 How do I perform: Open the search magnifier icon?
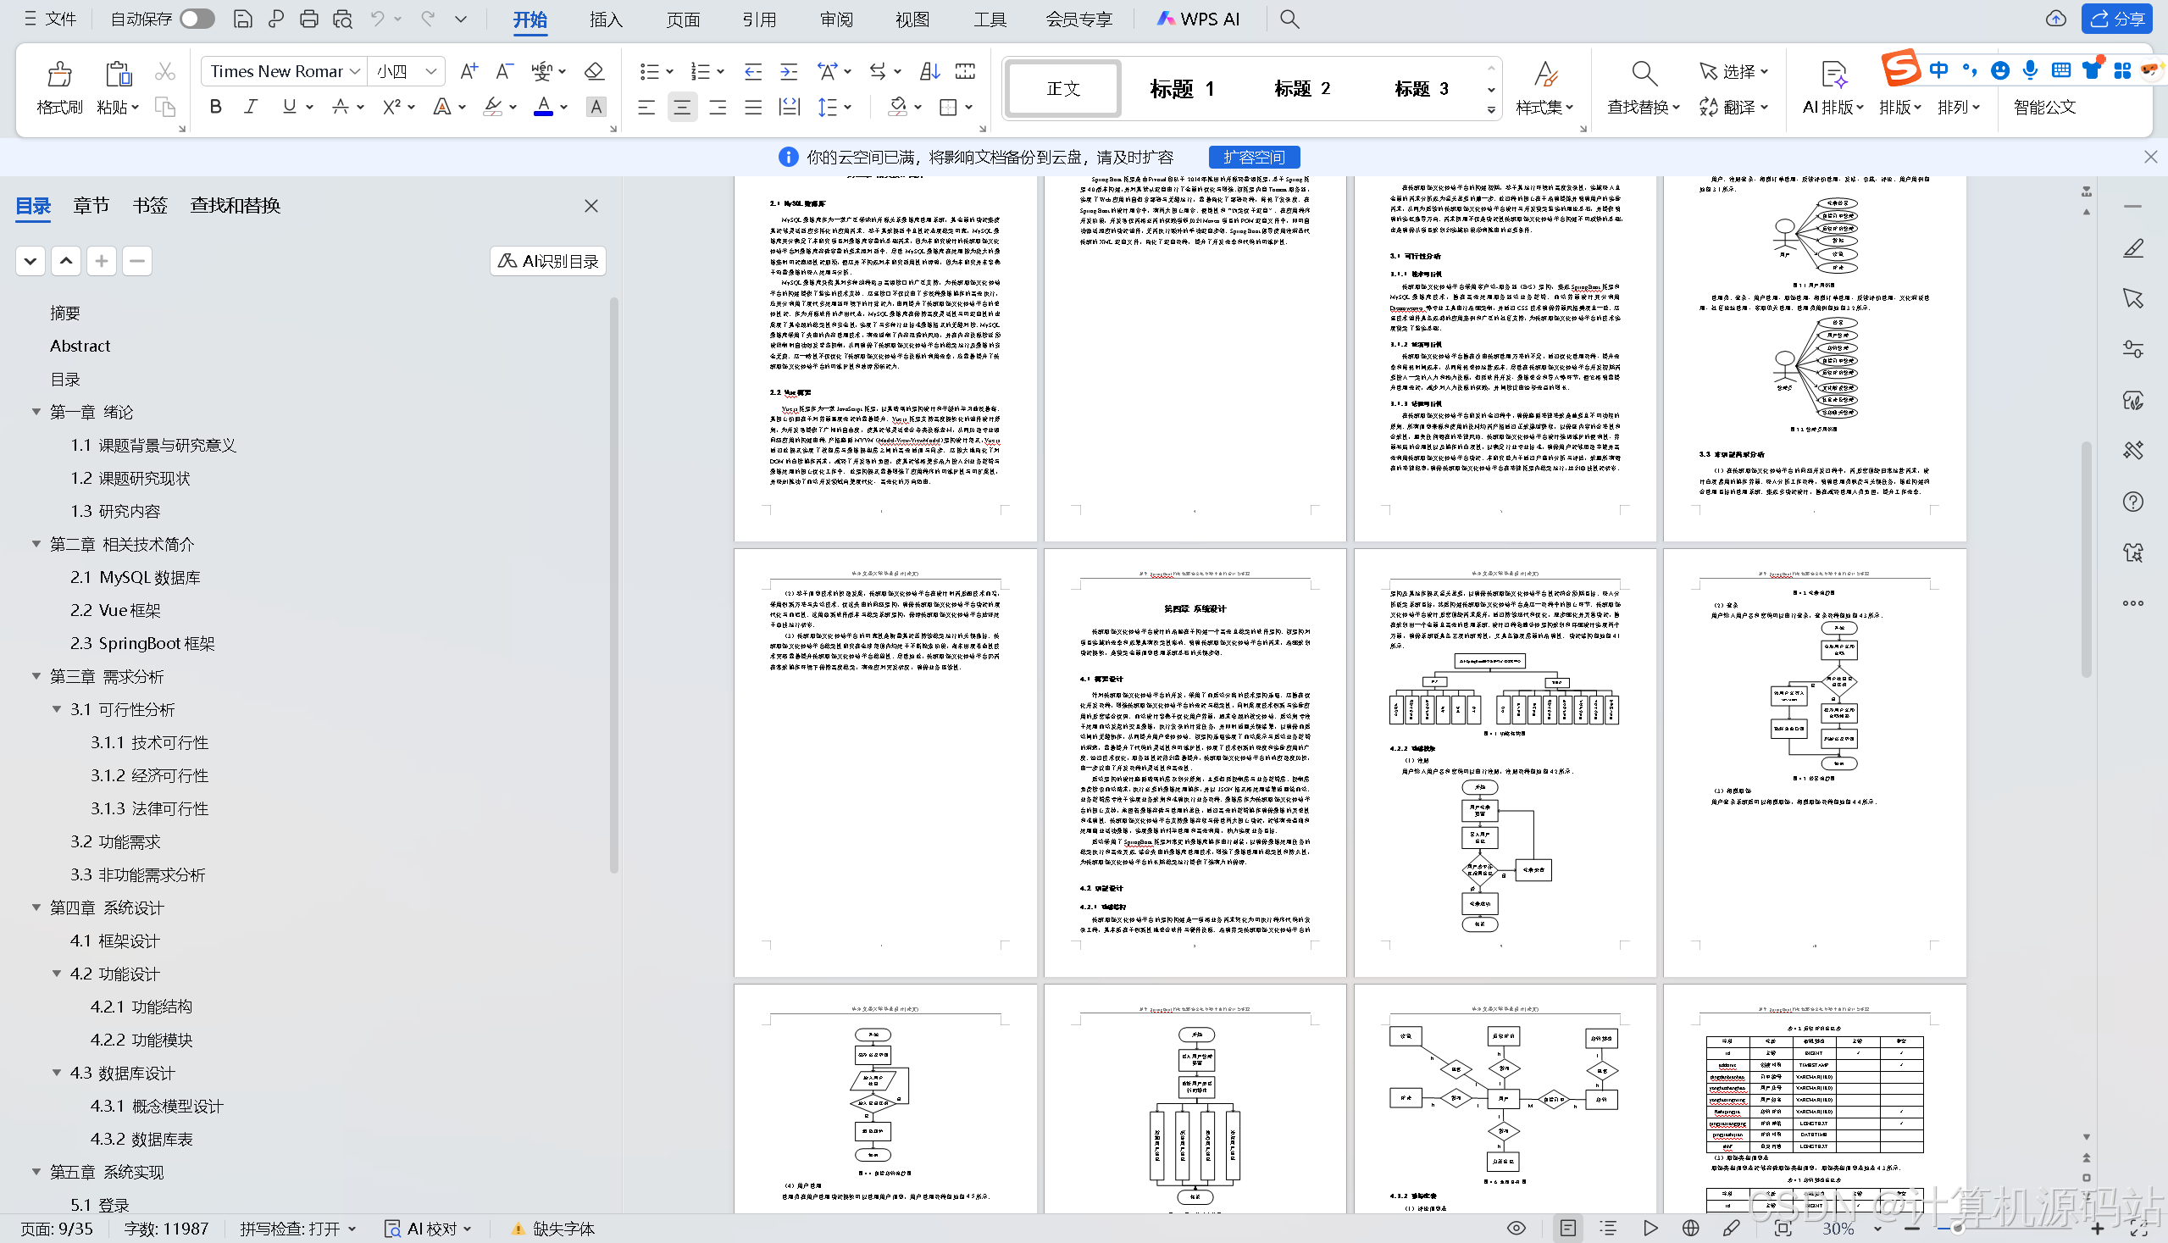[x=1289, y=19]
